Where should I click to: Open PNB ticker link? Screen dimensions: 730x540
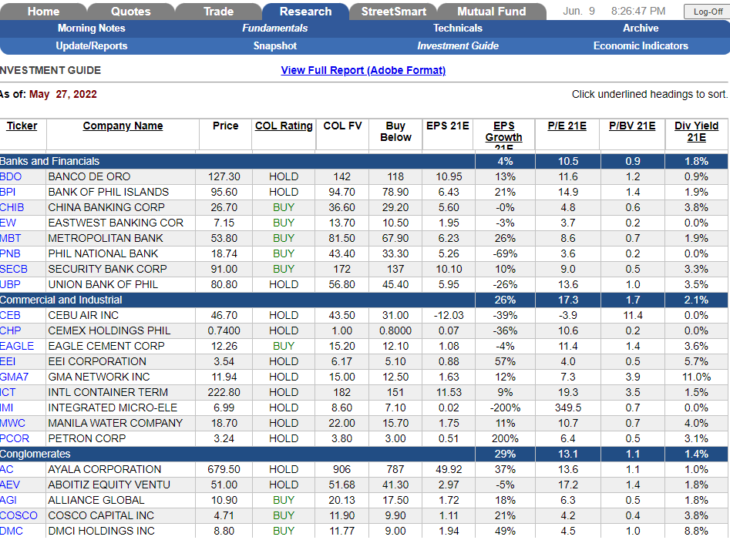point(10,253)
